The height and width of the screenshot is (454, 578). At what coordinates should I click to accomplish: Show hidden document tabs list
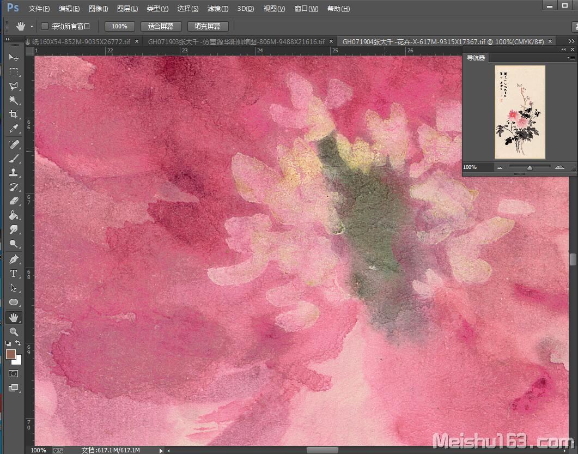[571, 41]
